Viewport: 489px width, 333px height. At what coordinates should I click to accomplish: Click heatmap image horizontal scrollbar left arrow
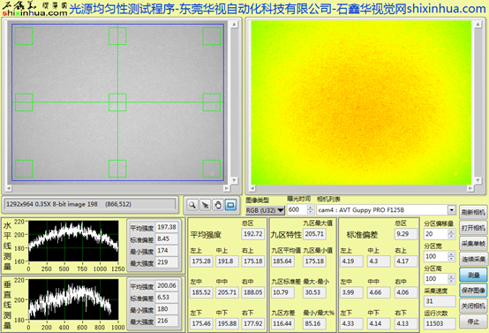[x=252, y=188]
